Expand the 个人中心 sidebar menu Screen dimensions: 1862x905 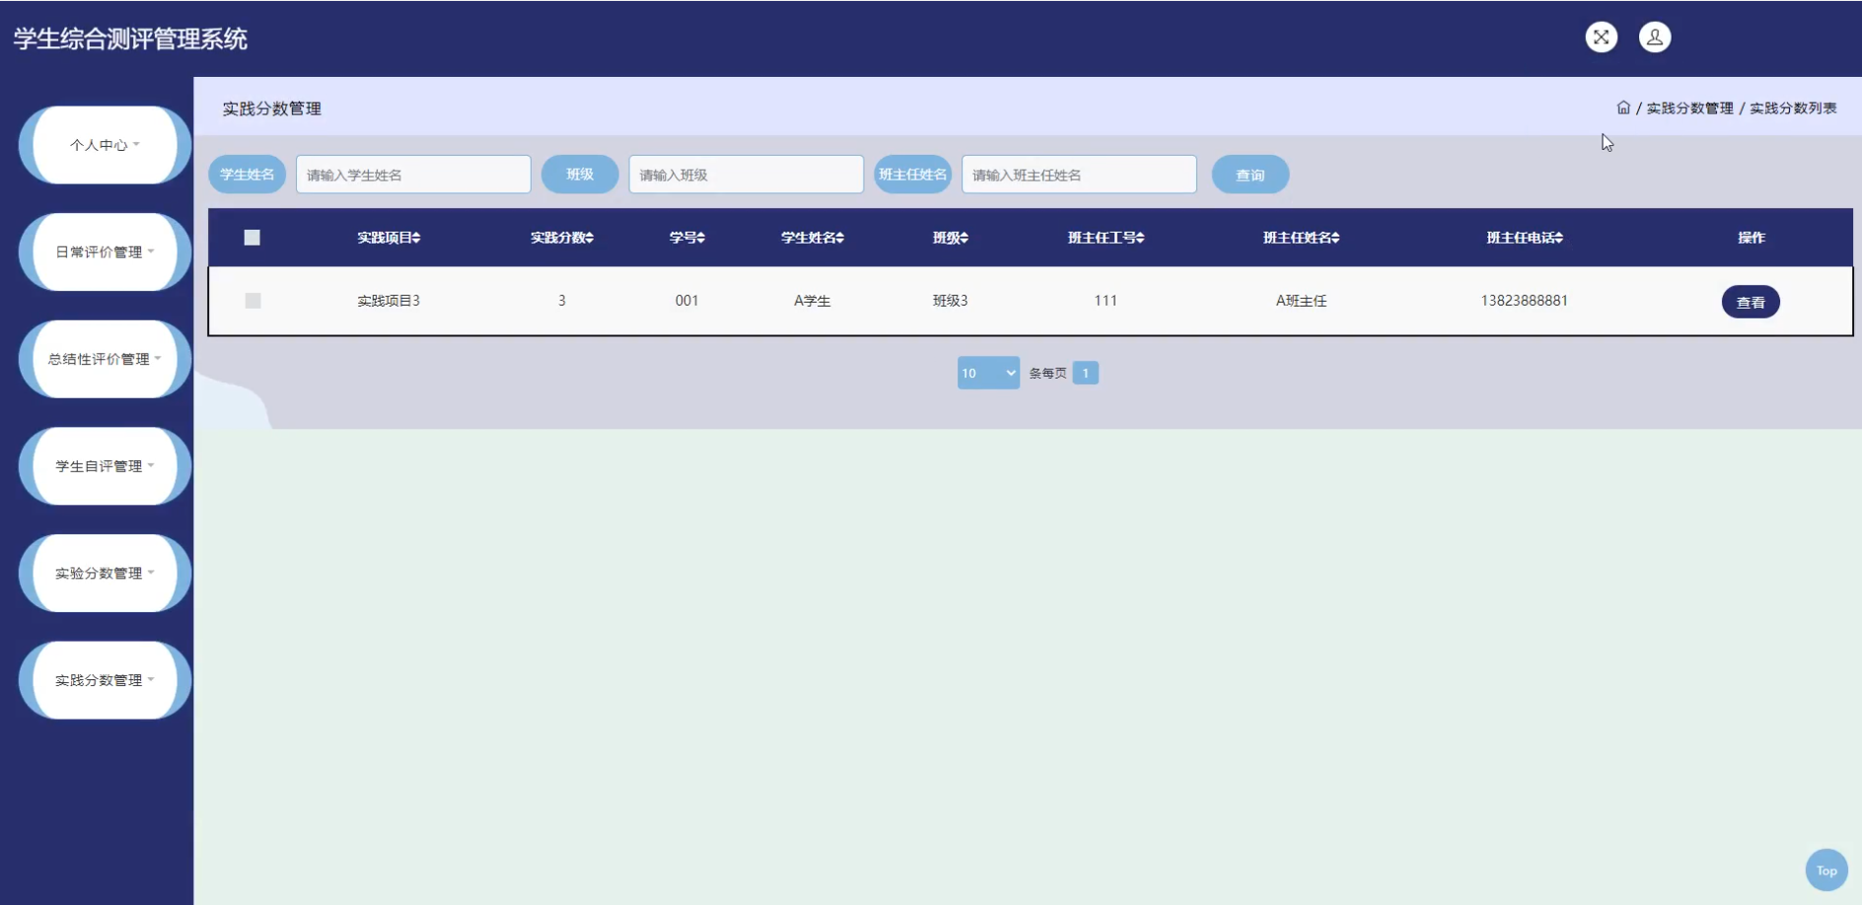point(105,145)
